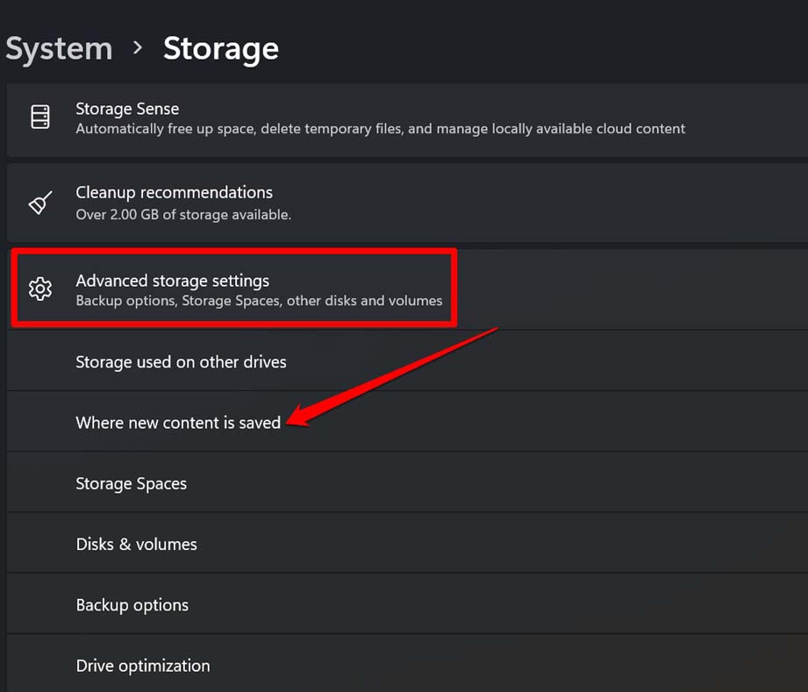Select Drive optimization
The width and height of the screenshot is (808, 692).
click(x=143, y=666)
